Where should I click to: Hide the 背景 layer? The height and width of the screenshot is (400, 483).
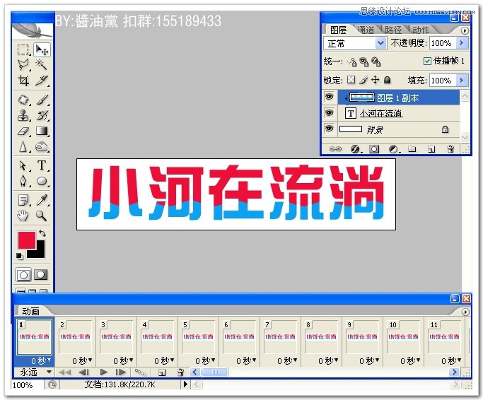pos(330,129)
